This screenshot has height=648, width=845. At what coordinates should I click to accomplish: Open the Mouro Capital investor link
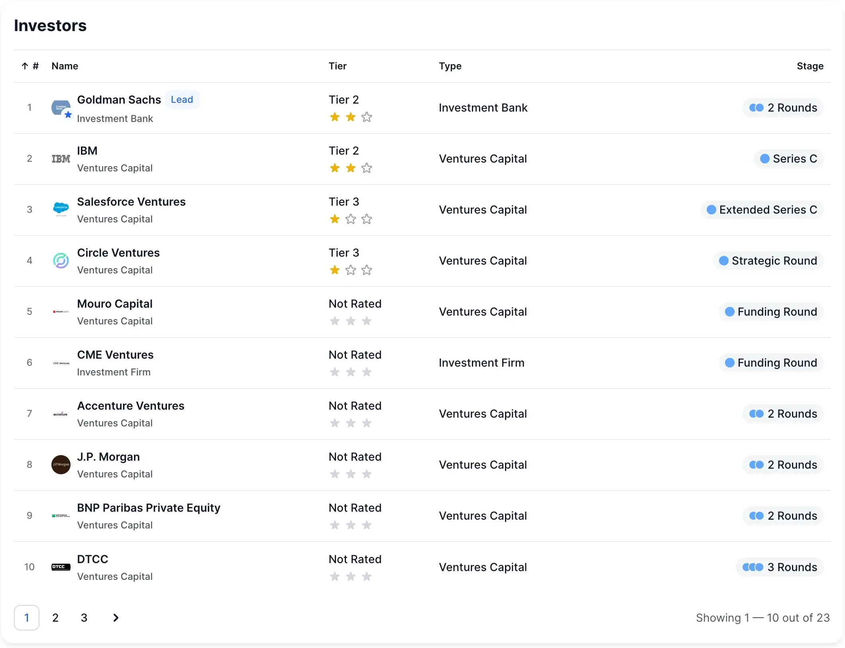(115, 304)
